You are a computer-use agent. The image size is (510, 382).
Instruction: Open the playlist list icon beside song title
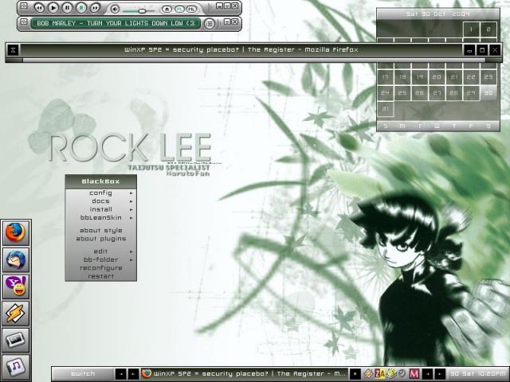click(x=210, y=24)
